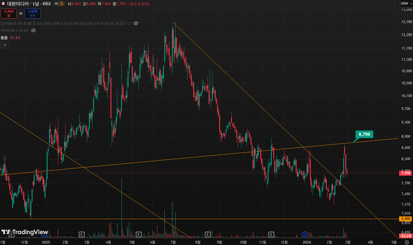
Task: Show the hidden VPVR indicator
Action: pos(33,30)
